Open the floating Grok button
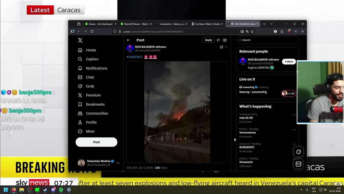Image resolution: width=344 pixels, height=194 pixels. [298, 152]
